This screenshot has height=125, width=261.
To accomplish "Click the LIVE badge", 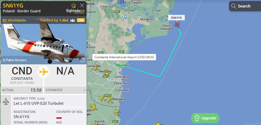I will 81,20.
